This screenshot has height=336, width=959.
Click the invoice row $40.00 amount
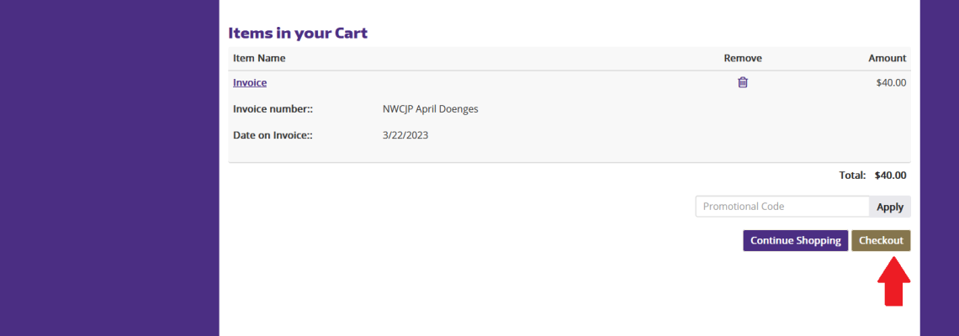[891, 82]
